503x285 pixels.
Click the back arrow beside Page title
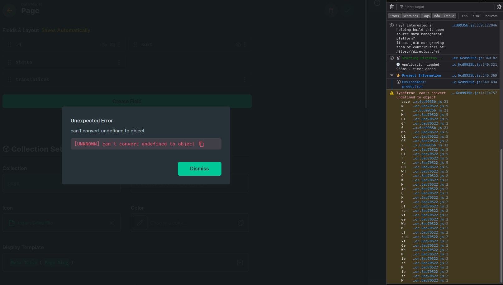9,11
